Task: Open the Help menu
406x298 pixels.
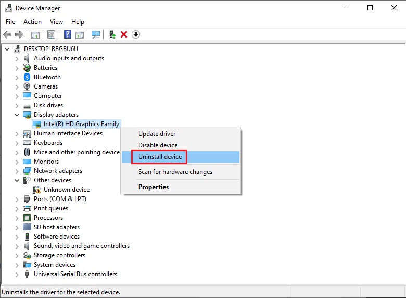Action: point(78,22)
